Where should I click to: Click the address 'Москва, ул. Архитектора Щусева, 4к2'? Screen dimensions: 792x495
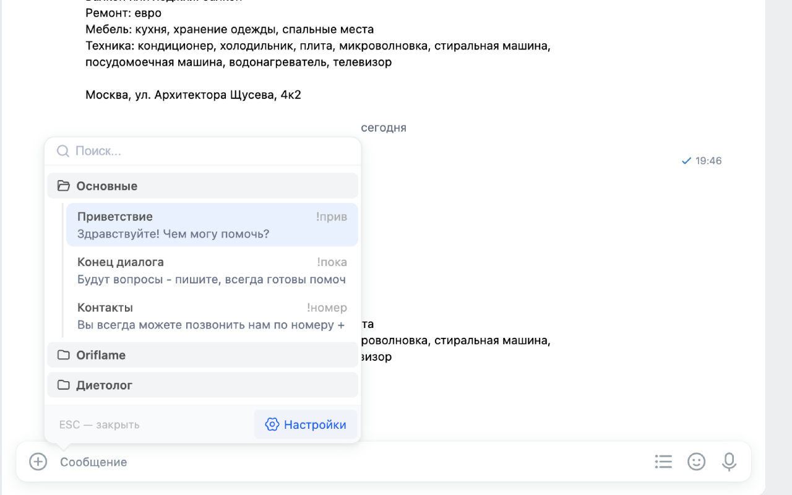(x=193, y=95)
